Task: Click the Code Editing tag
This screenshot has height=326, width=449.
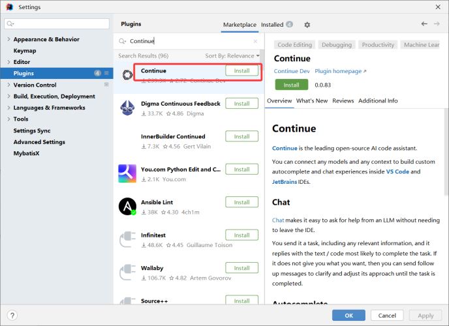Action: pyautogui.click(x=294, y=45)
